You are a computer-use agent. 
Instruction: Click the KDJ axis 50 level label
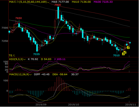tap(6, 67)
